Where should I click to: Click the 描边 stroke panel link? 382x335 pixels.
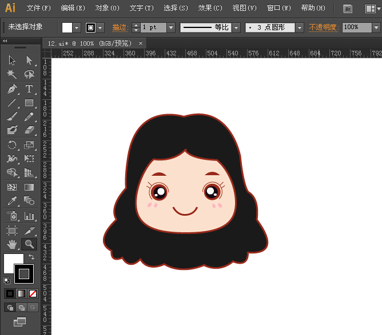tap(120, 27)
